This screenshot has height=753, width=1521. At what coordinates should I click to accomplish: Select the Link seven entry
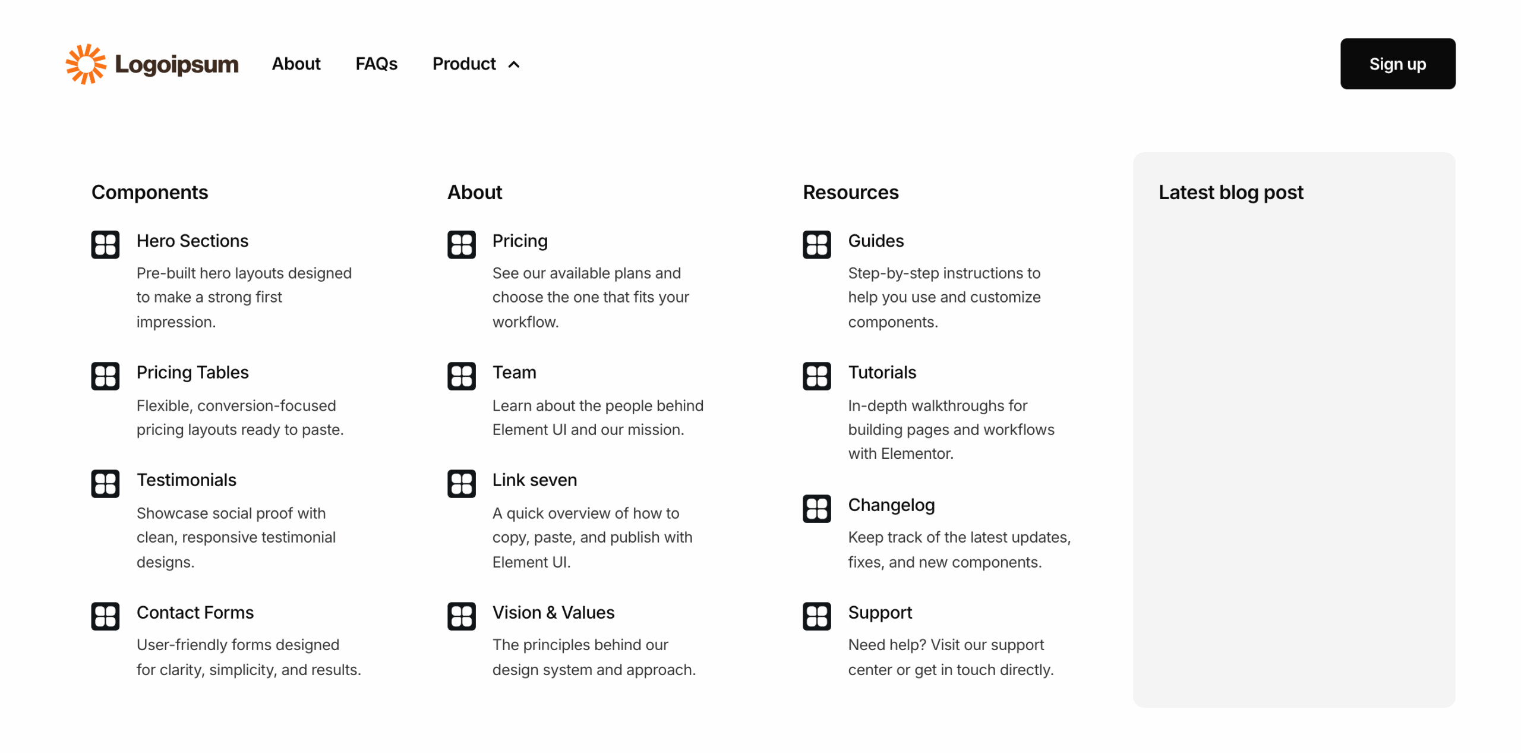[x=534, y=480]
